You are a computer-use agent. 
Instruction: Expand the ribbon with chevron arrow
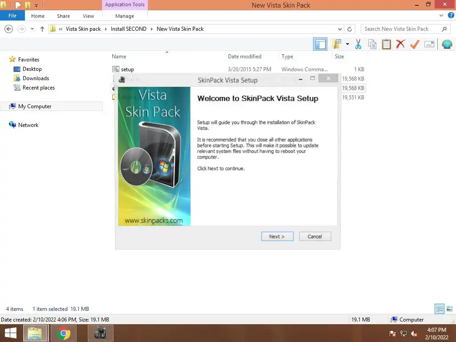pos(441,16)
